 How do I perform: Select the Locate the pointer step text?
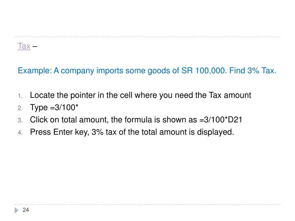[x=141, y=95]
